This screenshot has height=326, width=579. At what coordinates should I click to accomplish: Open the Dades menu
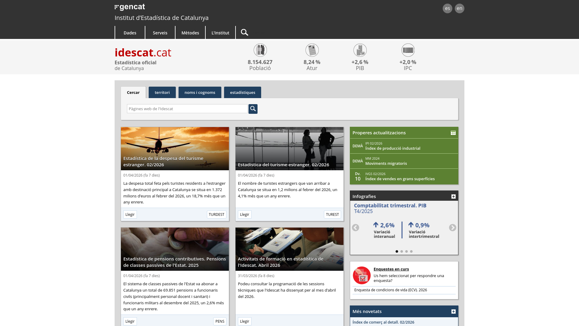pos(130,33)
